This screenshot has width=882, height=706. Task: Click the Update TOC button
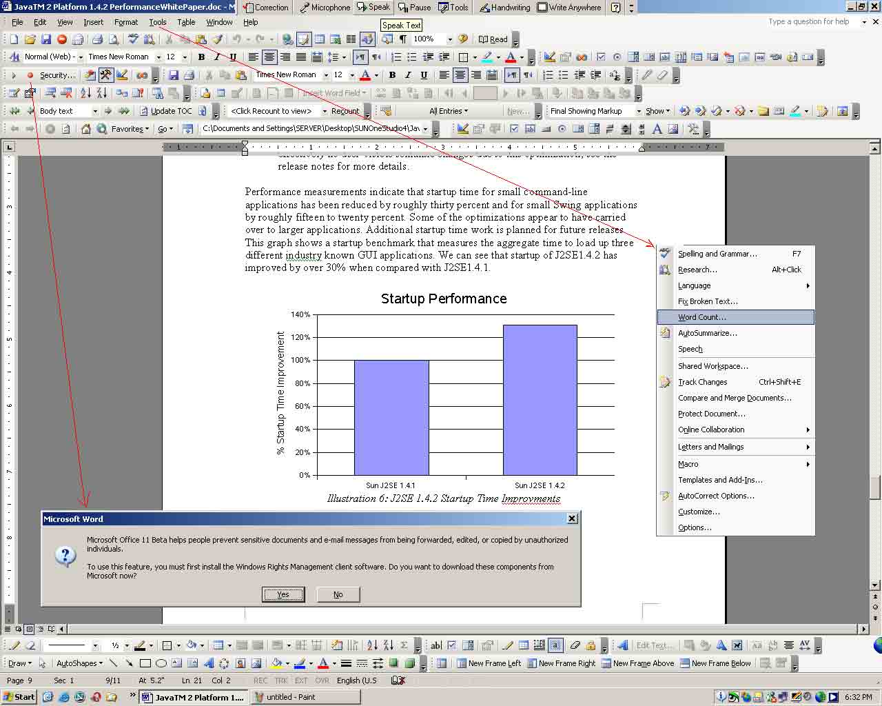[x=165, y=110]
